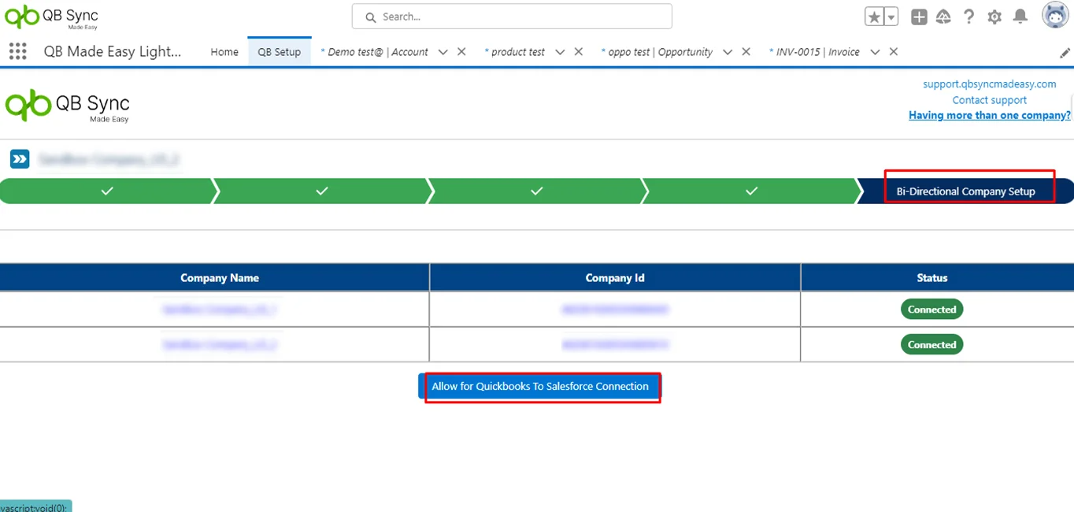Open the second row company name link
The height and width of the screenshot is (512, 1074).
tap(220, 345)
